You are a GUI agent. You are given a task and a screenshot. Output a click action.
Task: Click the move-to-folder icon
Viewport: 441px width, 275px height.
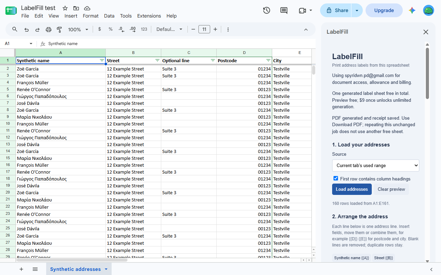[x=76, y=8]
